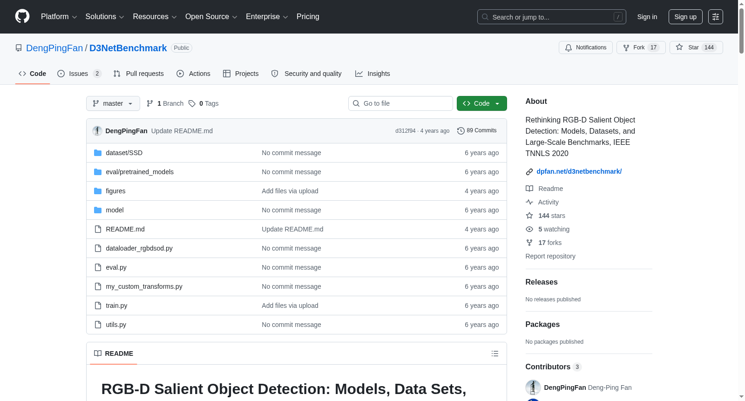Open the 0 Tags link
This screenshot has height=401, width=745.
click(203, 103)
